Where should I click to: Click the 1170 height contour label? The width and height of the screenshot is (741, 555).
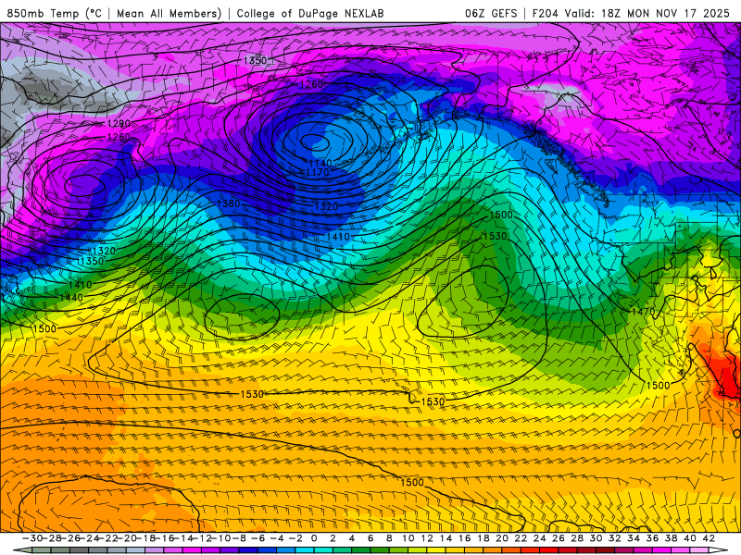(318, 172)
